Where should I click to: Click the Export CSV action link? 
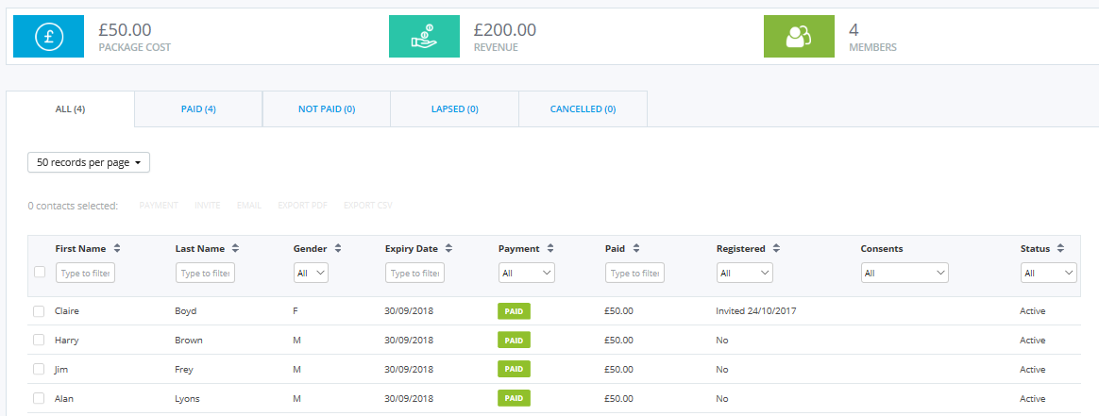(x=367, y=206)
